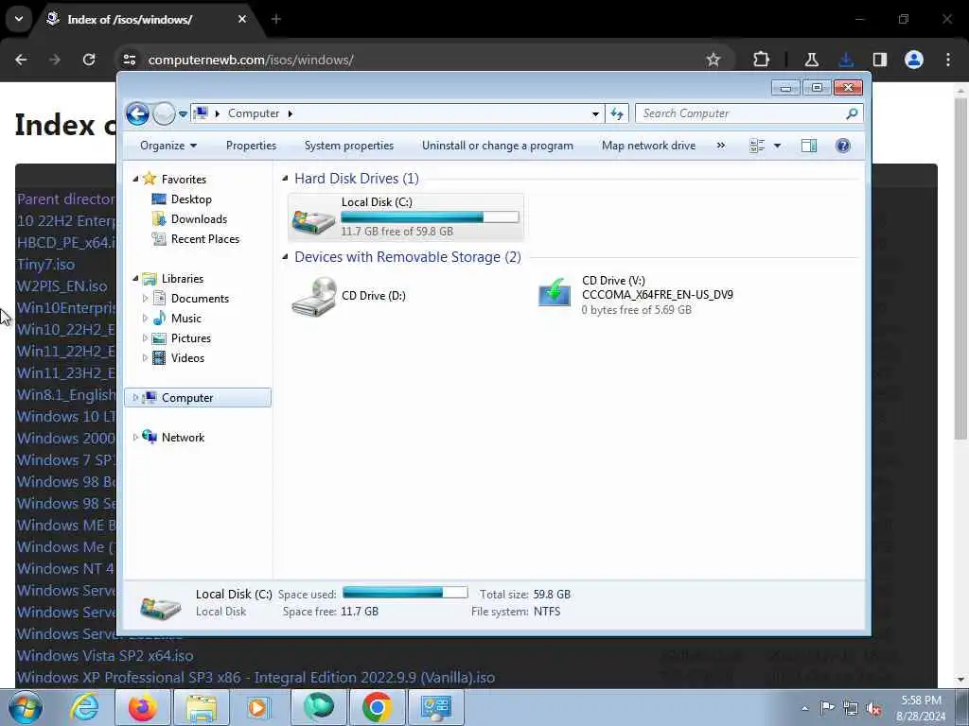Open the Tiny7.iso link
Image resolution: width=969 pixels, height=726 pixels.
coord(45,265)
